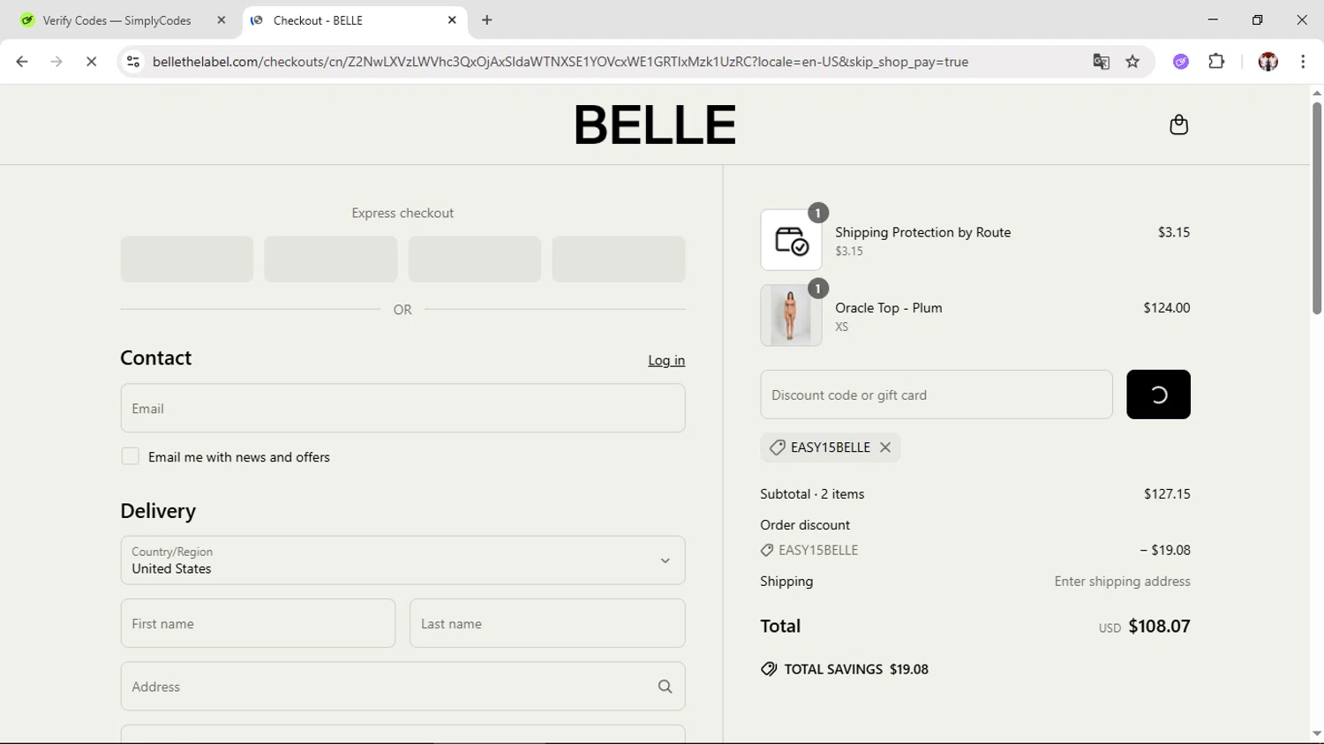Open the shopping bag cart icon

[x=1178, y=124]
